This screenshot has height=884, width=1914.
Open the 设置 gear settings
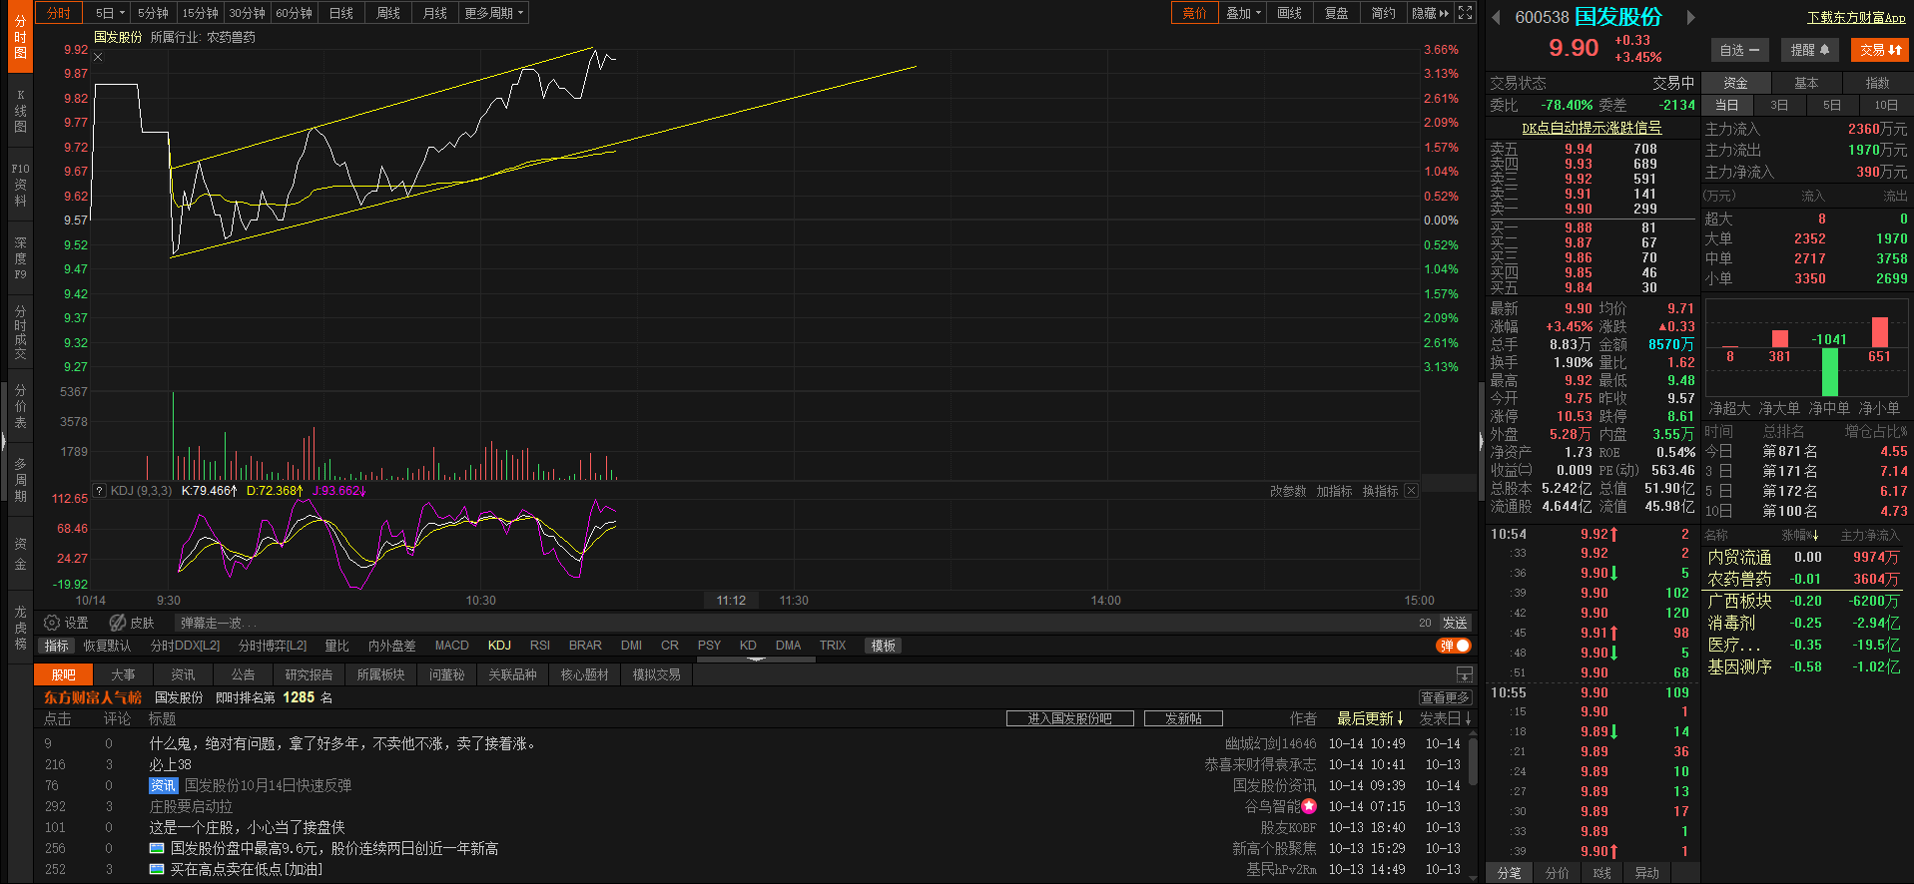click(66, 623)
